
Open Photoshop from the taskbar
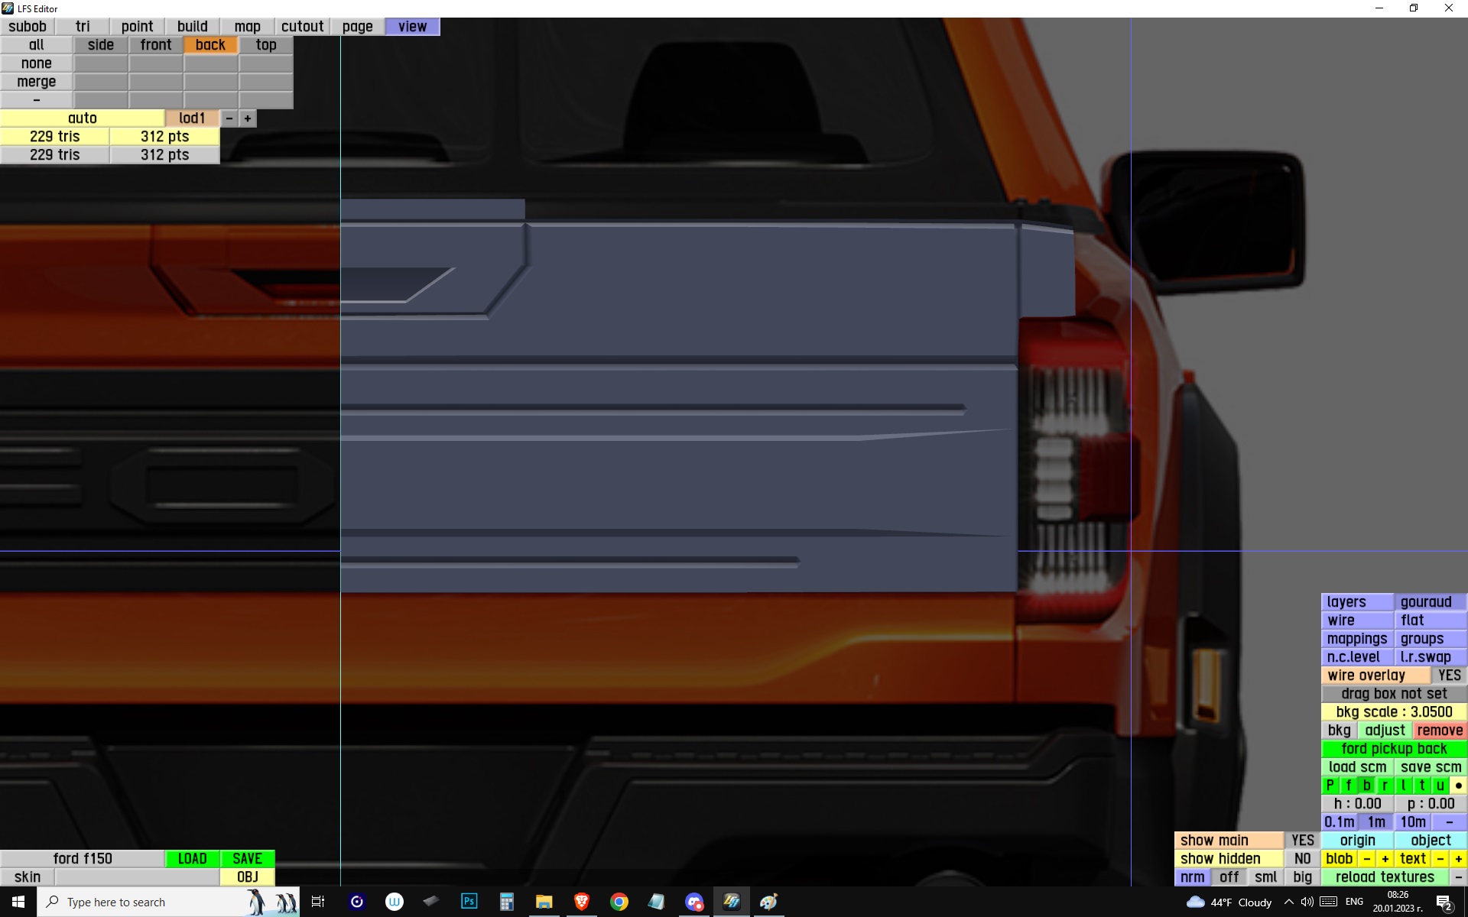click(x=469, y=902)
